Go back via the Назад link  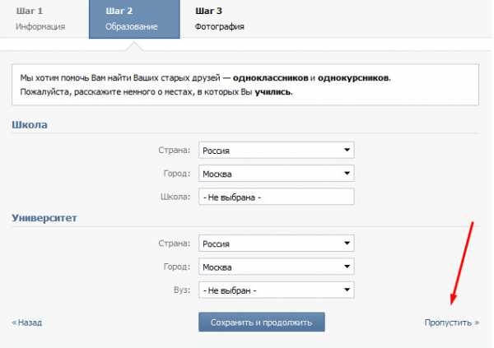[27, 322]
